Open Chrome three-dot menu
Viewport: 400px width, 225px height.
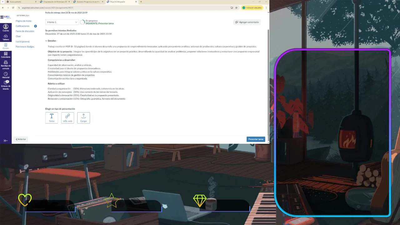(x=266, y=7)
